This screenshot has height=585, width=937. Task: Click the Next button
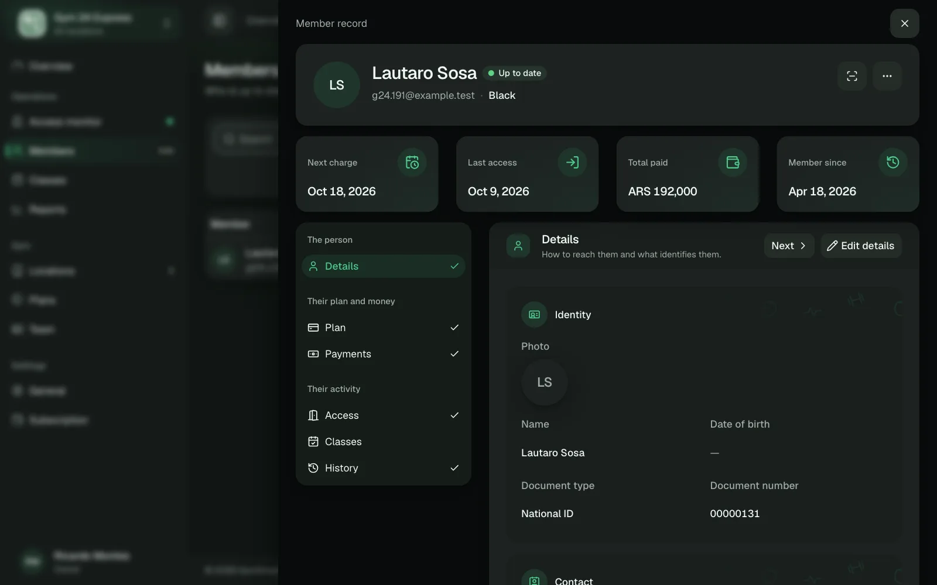tap(789, 246)
